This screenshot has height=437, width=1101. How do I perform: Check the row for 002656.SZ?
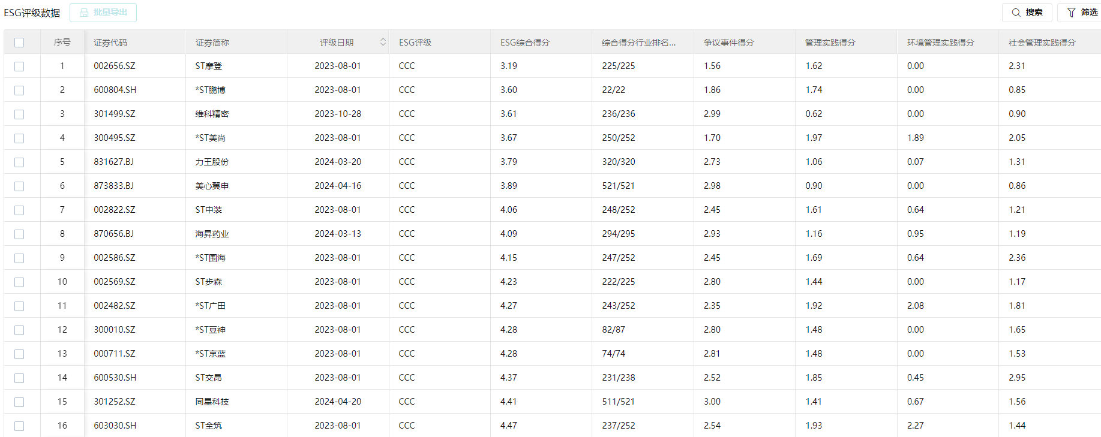tap(19, 67)
